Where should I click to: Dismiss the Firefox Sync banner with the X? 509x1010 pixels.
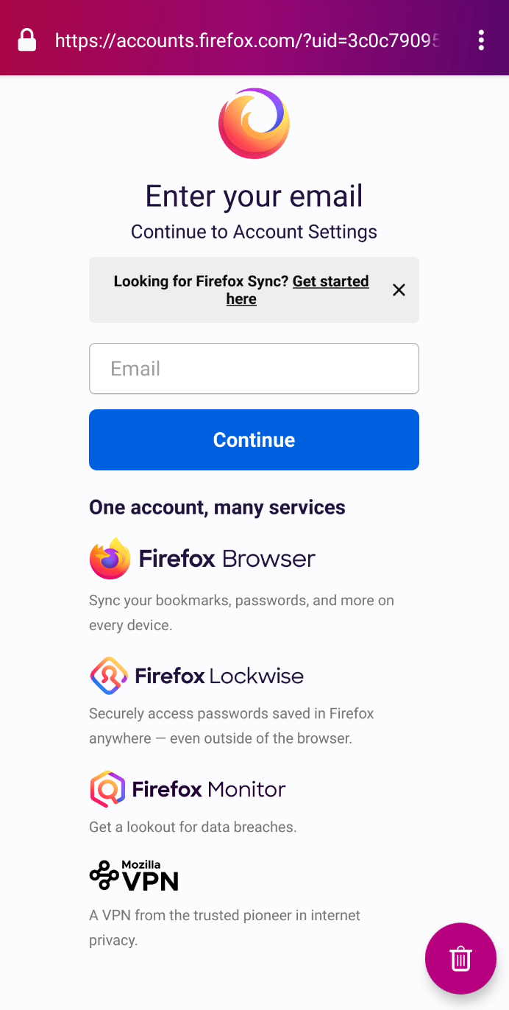click(x=399, y=290)
